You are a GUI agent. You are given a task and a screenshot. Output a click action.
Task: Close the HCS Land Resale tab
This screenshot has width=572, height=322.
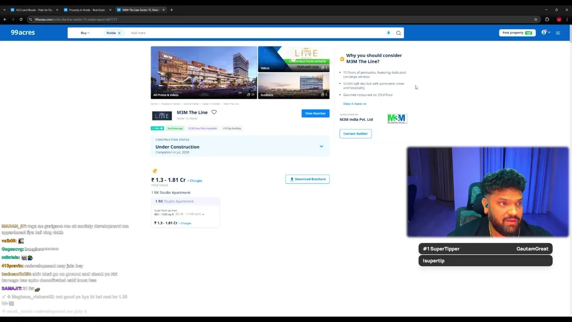(57, 10)
